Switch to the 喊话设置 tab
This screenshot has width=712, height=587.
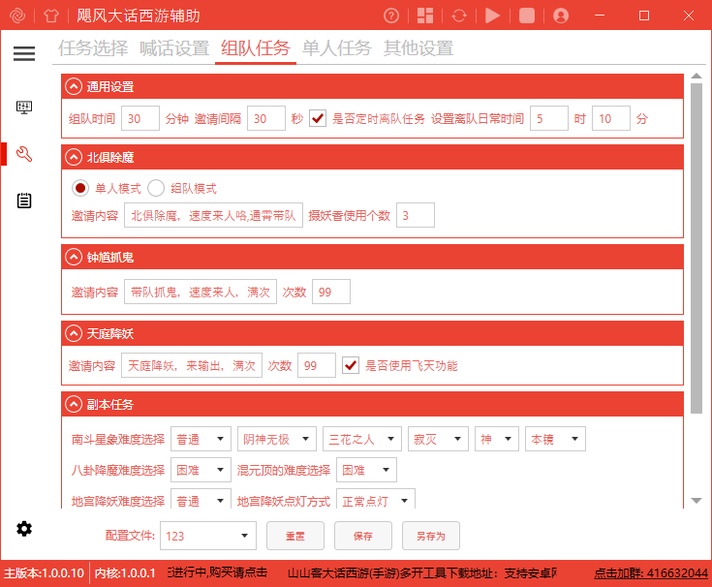pyautogui.click(x=174, y=48)
